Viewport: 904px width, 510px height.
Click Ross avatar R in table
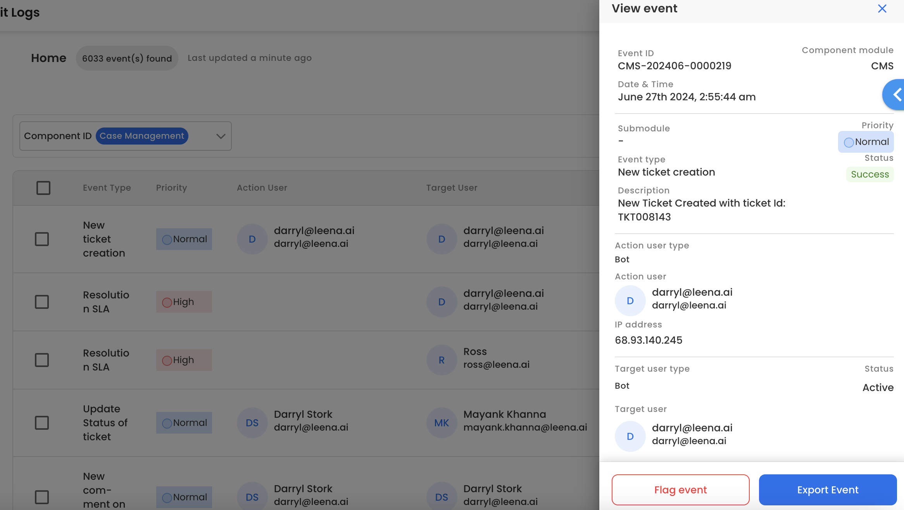442,360
